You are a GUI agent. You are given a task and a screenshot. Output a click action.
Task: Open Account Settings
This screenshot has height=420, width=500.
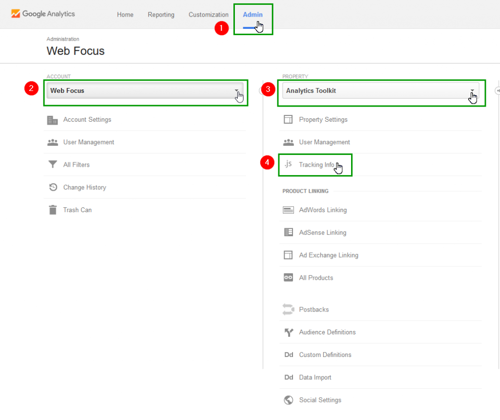click(x=87, y=119)
